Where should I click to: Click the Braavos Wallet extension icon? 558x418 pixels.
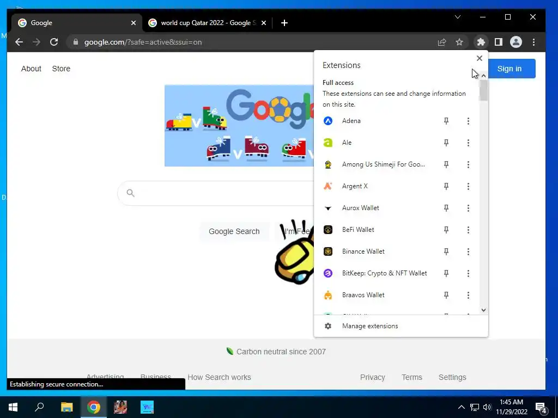pos(327,295)
